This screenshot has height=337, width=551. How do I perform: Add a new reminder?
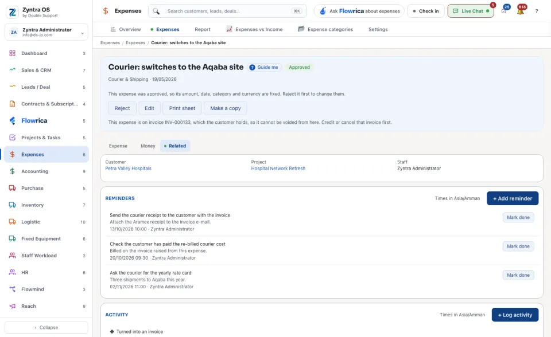[x=513, y=198]
